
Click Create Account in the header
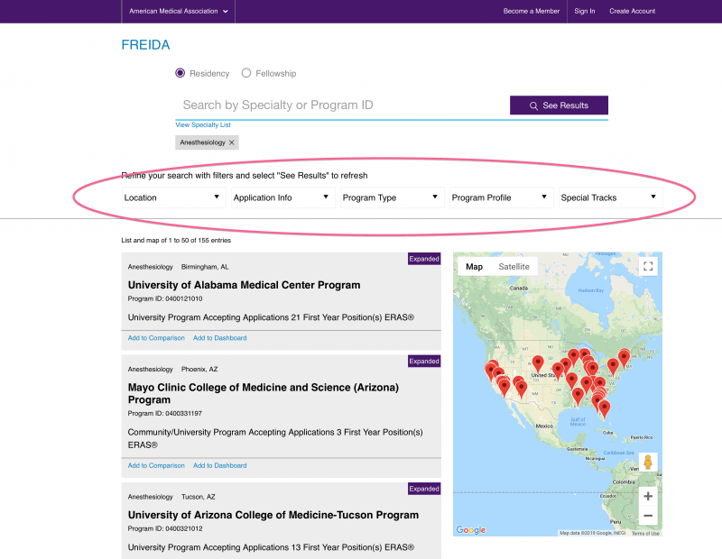633,11
